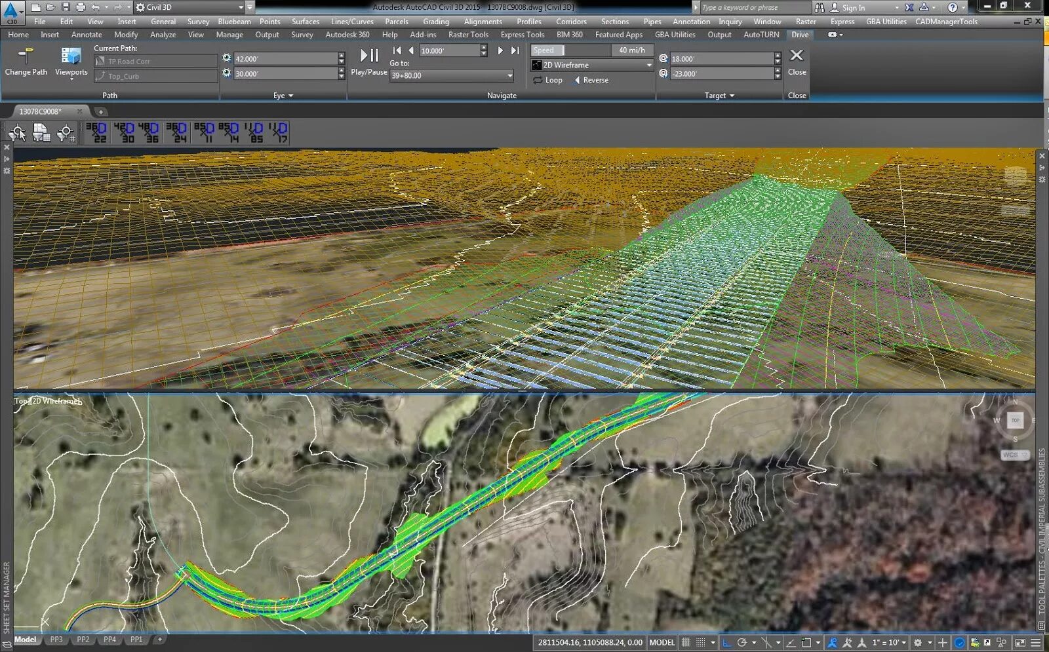This screenshot has width=1049, height=652.
Task: Click the 36D/22 surface label icon
Action: click(96, 132)
